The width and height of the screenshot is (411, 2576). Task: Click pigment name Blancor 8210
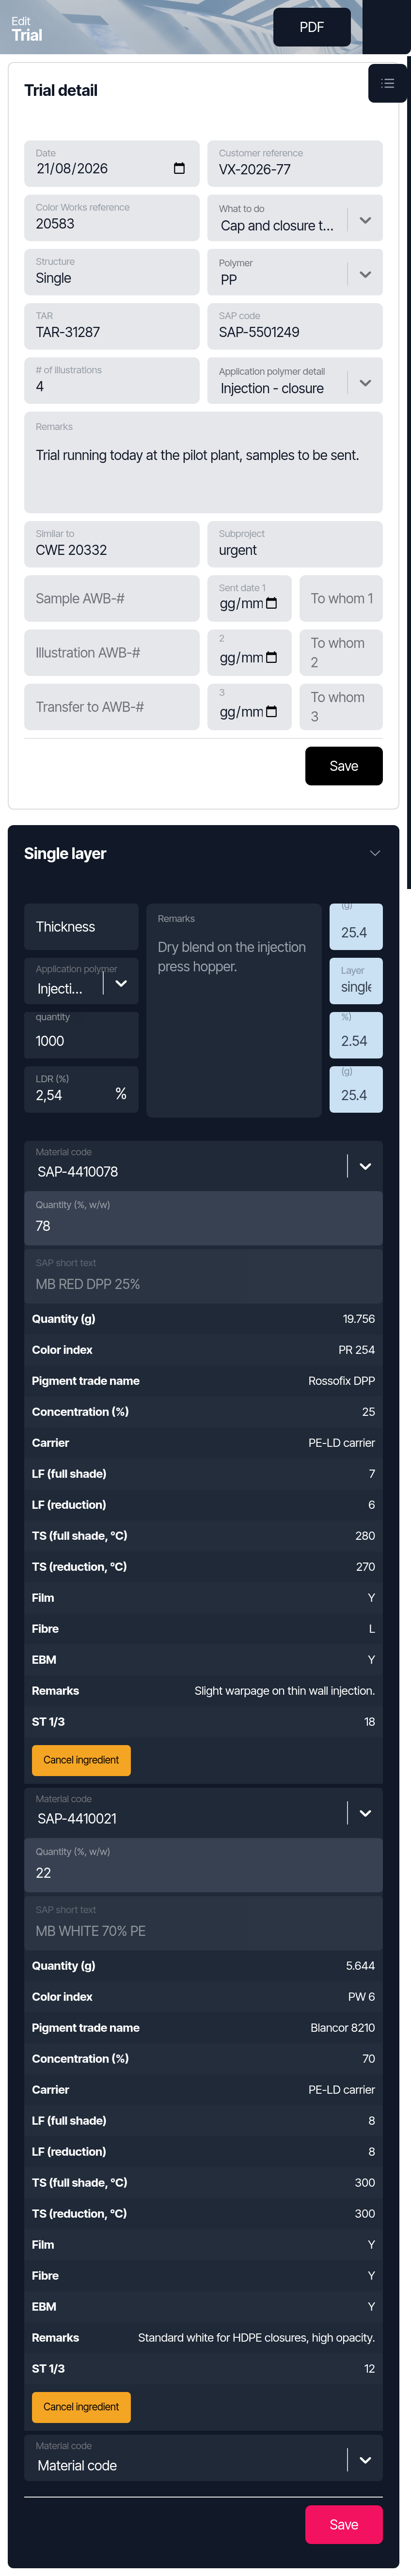pos(343,2027)
